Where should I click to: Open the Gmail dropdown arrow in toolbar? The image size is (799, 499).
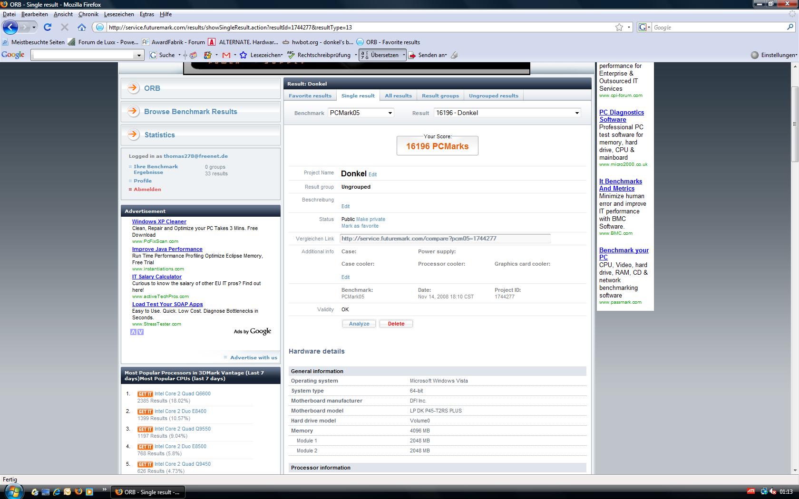click(x=234, y=55)
